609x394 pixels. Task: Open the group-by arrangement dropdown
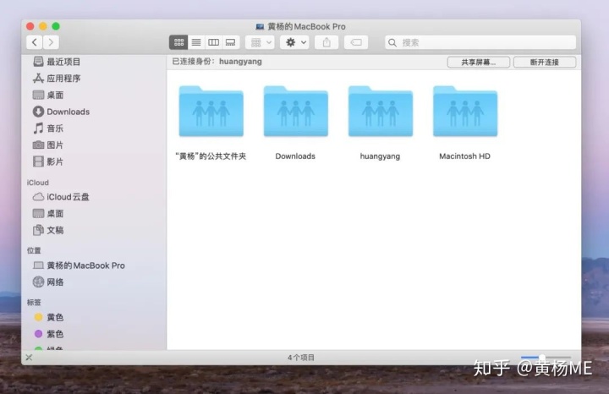(x=261, y=42)
